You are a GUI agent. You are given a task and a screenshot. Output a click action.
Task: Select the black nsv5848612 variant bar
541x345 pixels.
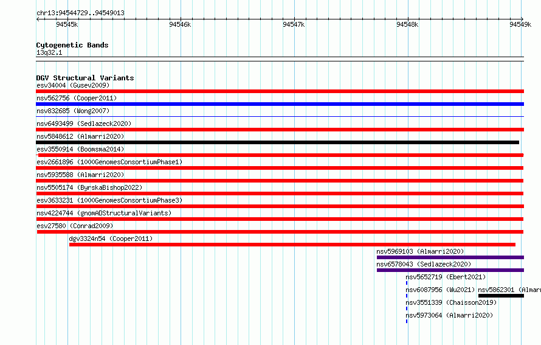point(277,142)
